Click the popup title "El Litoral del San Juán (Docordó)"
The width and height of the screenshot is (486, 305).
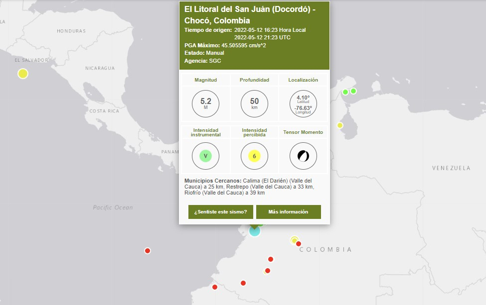click(x=247, y=9)
